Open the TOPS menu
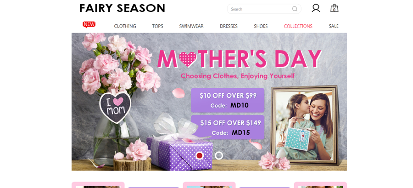This screenshot has height=188, width=413. point(157,26)
